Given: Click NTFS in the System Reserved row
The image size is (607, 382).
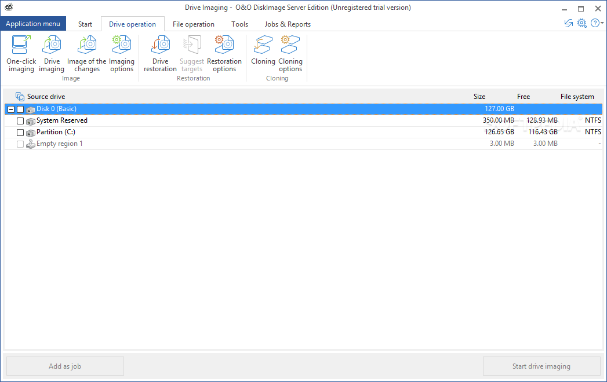Looking at the screenshot, I should pyautogui.click(x=593, y=120).
